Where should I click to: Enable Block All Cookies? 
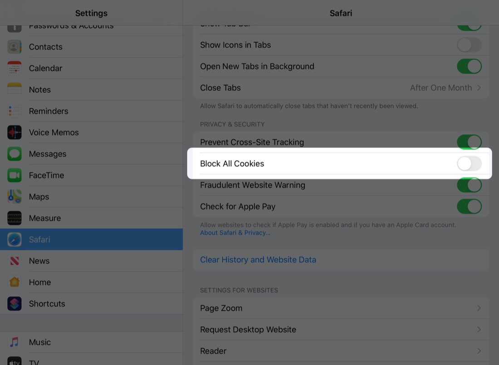(x=469, y=163)
